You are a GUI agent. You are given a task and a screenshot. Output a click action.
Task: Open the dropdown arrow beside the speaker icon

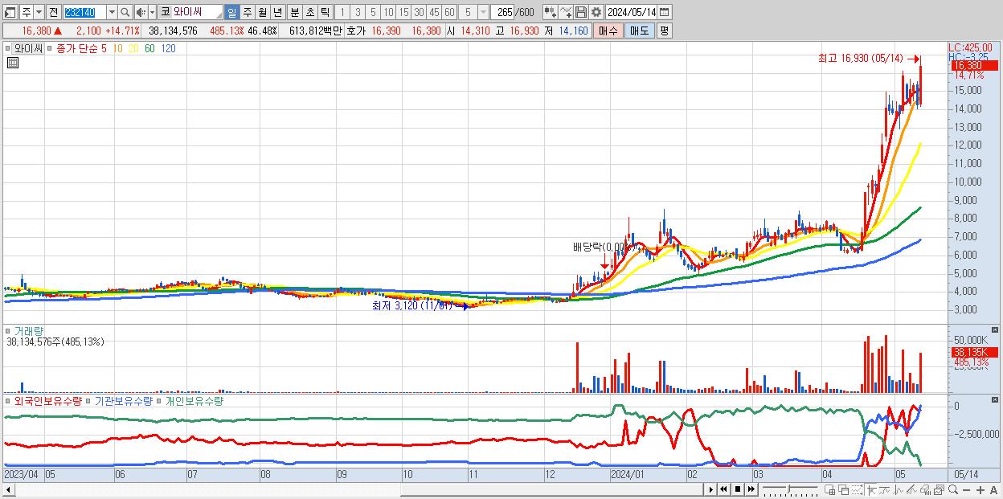(152, 12)
